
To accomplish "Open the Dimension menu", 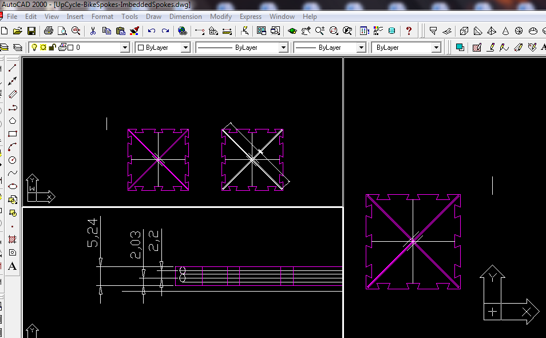I will click(x=185, y=17).
